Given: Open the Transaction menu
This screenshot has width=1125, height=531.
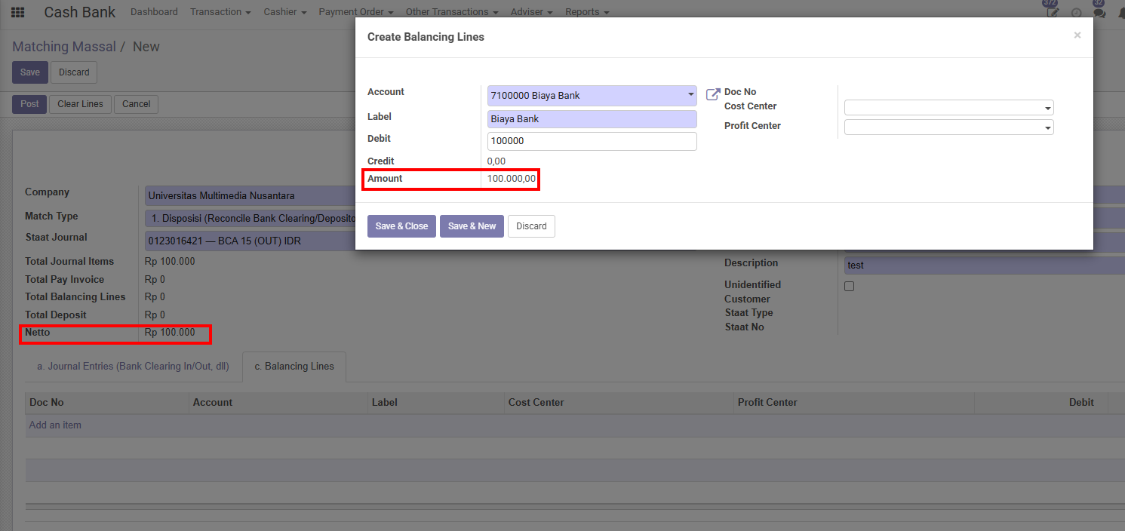Looking at the screenshot, I should point(220,12).
